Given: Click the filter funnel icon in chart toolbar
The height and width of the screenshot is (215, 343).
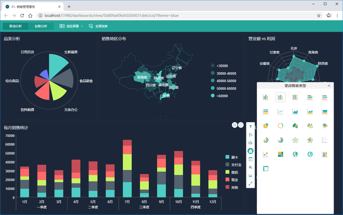Looking at the screenshot, I should [x=250, y=127].
